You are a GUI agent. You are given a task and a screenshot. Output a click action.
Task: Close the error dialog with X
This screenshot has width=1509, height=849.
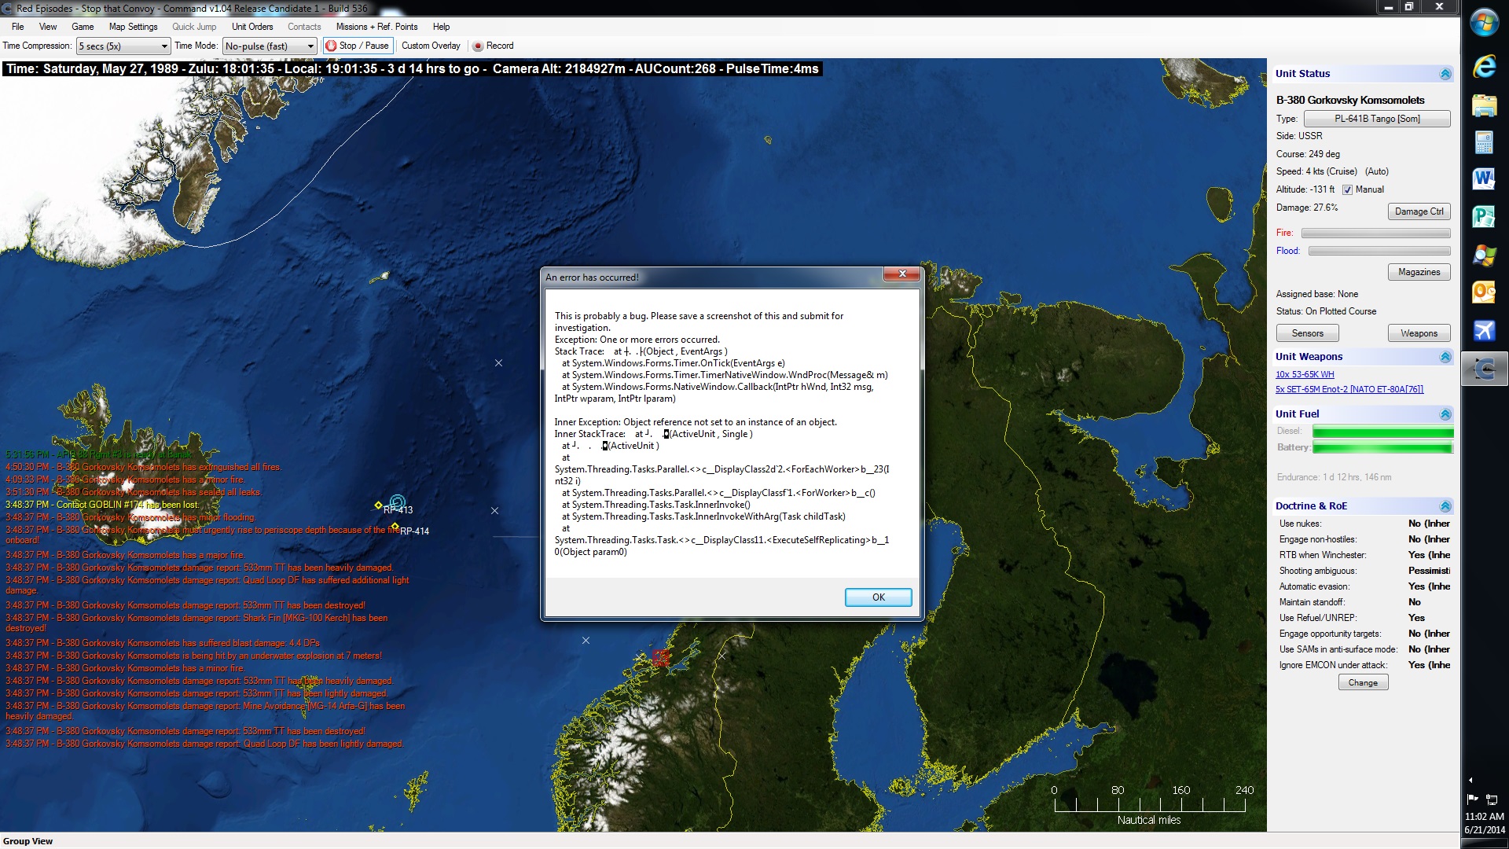pyautogui.click(x=902, y=274)
